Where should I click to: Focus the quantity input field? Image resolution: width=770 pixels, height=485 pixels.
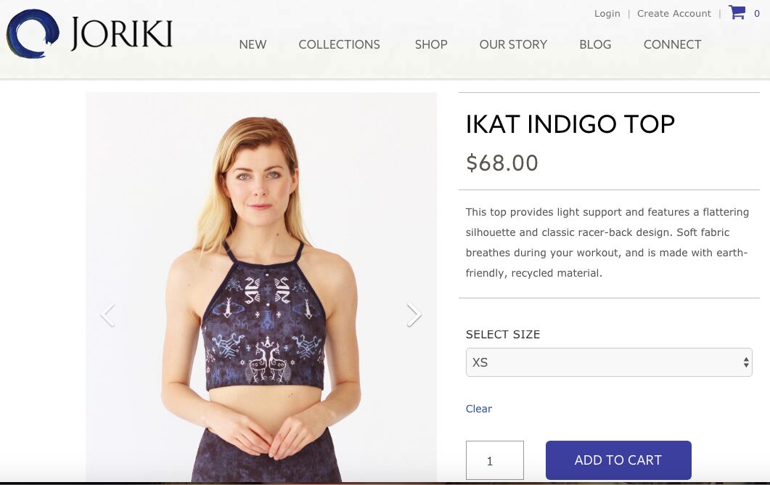pyautogui.click(x=494, y=460)
